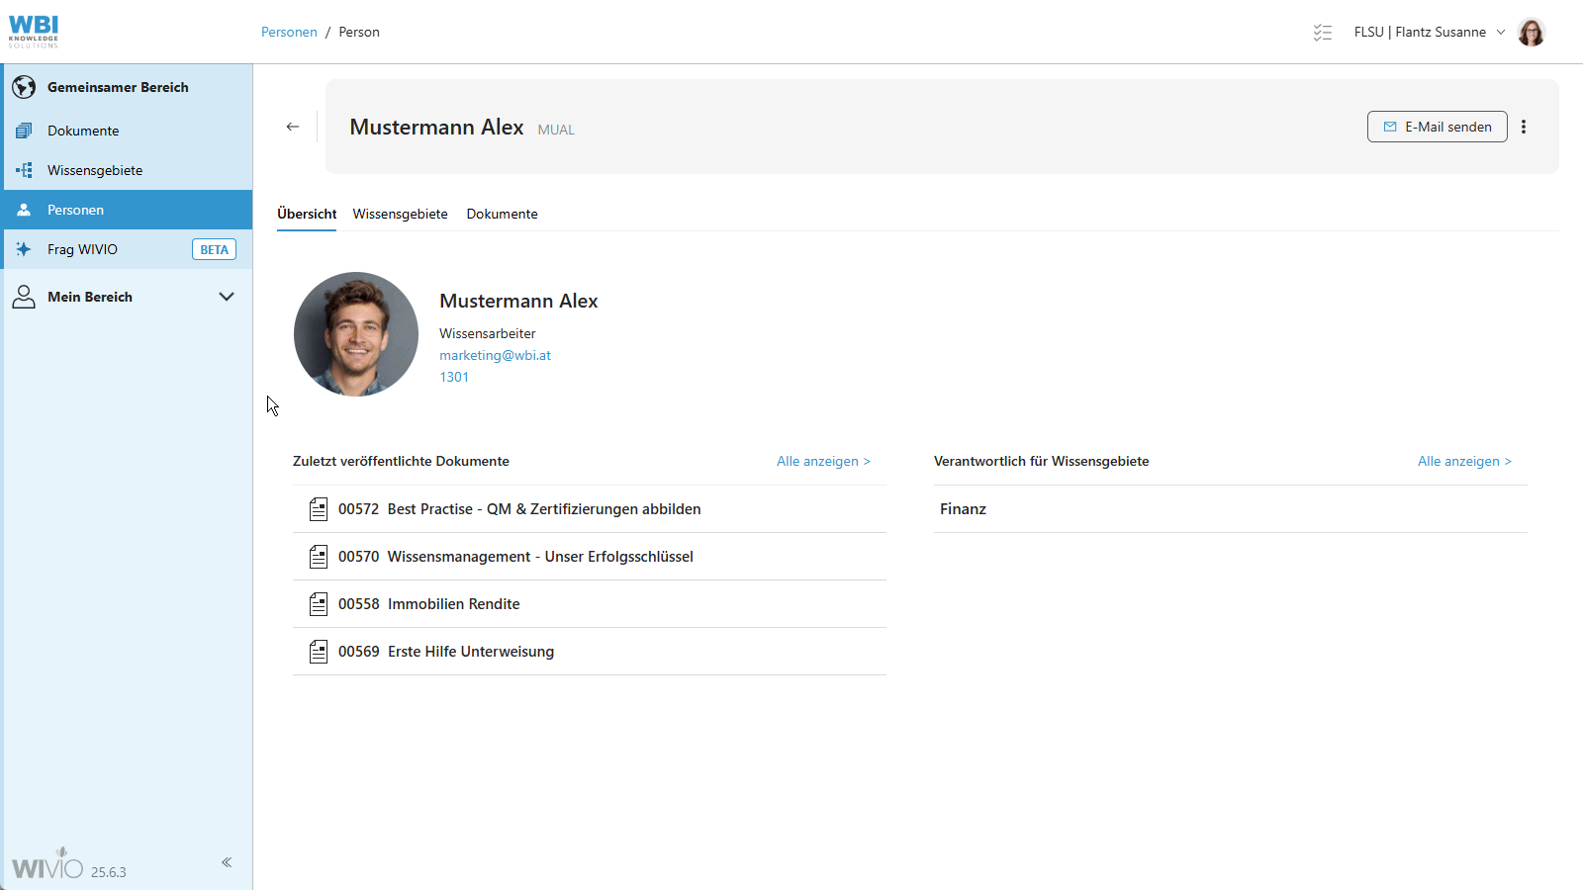The width and height of the screenshot is (1583, 890).
Task: Open the task checklist icon in the header
Action: click(x=1323, y=32)
